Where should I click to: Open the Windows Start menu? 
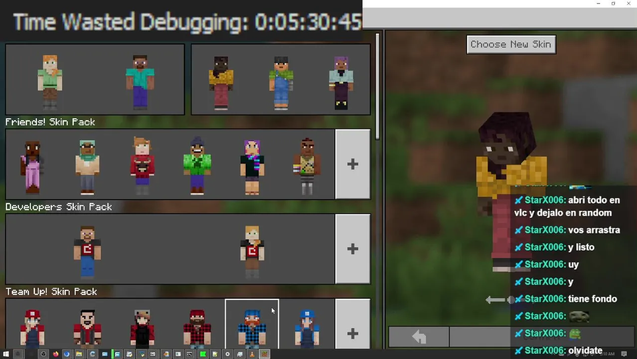pos(6,354)
